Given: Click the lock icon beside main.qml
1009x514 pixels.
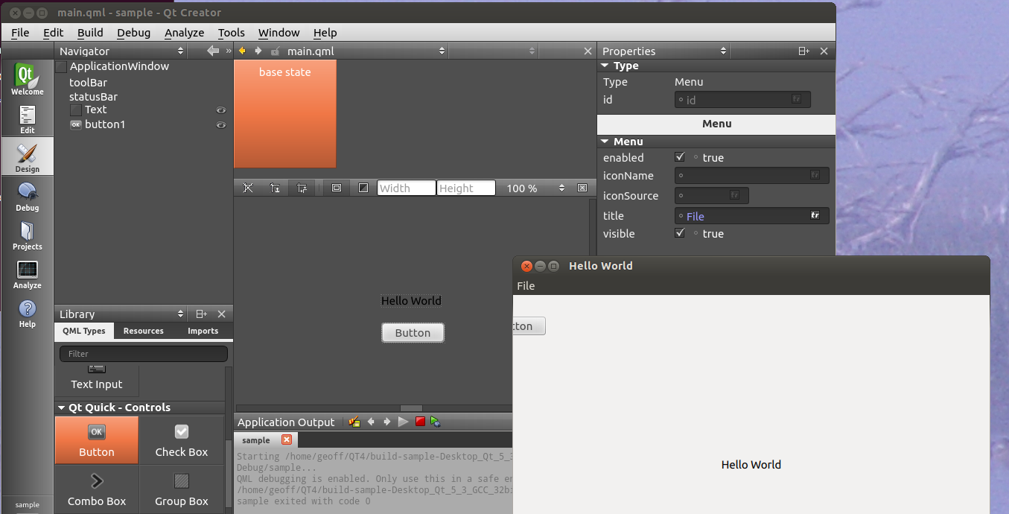Looking at the screenshot, I should pos(275,51).
